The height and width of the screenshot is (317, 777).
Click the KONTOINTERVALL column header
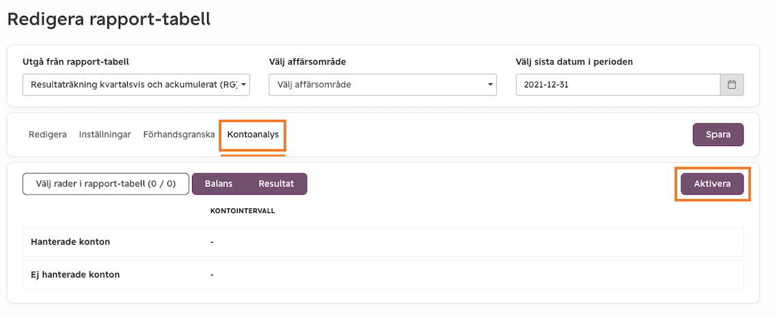[243, 211]
